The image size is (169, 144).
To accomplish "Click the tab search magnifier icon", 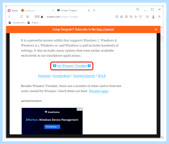I will click(138, 9).
